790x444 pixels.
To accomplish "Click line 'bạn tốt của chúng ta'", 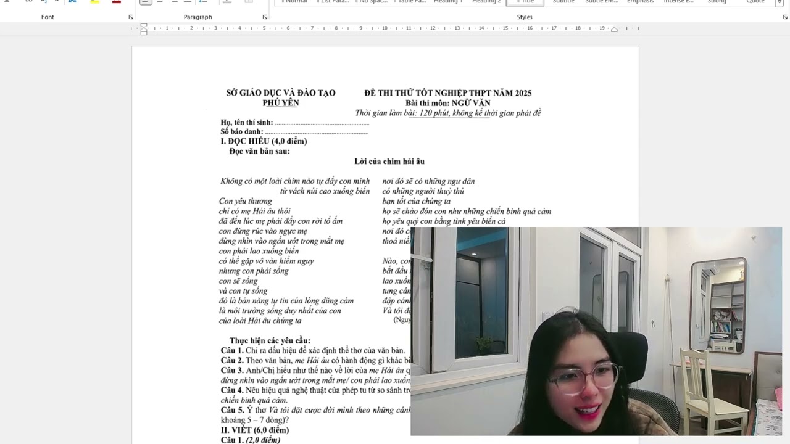I will (x=416, y=201).
